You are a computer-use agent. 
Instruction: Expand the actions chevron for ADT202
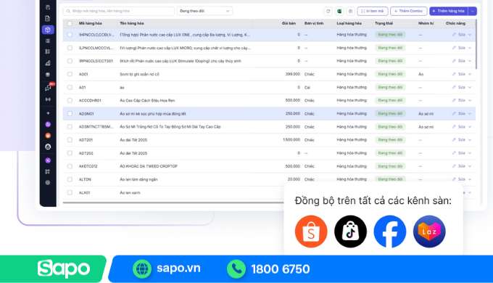coord(470,153)
